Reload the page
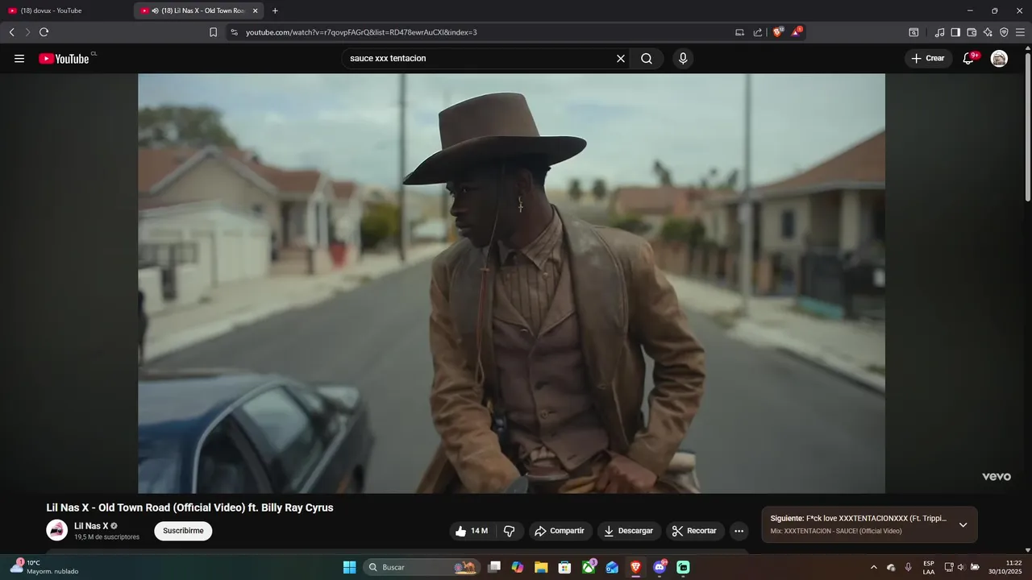The width and height of the screenshot is (1032, 580). click(44, 32)
